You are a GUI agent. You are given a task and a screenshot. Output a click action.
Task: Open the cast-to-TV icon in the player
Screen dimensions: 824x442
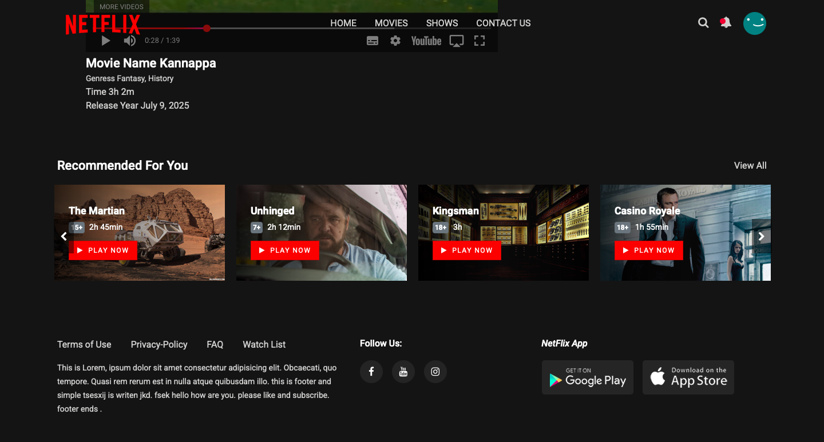(x=456, y=41)
